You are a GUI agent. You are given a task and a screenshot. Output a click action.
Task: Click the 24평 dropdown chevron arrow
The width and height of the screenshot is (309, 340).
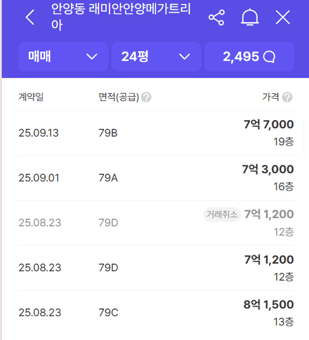point(185,57)
